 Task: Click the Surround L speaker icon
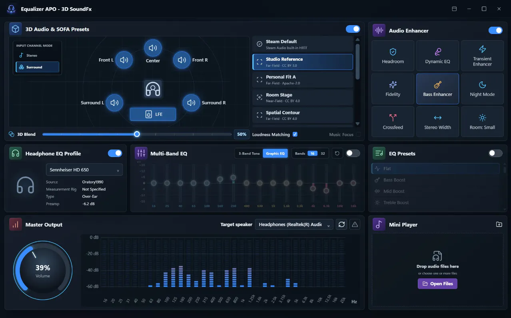[114, 103]
